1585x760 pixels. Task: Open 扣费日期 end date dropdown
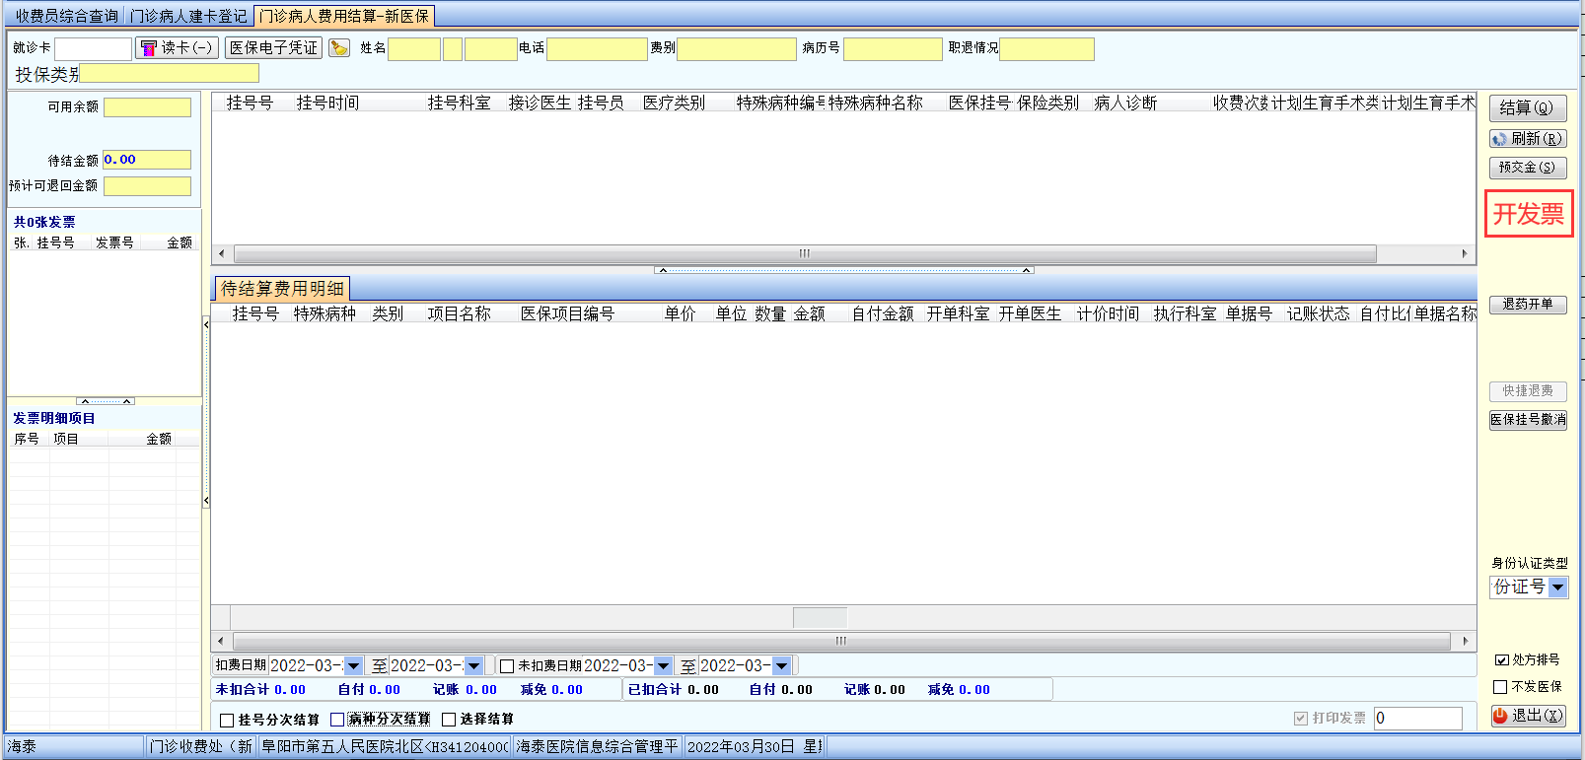tap(473, 666)
